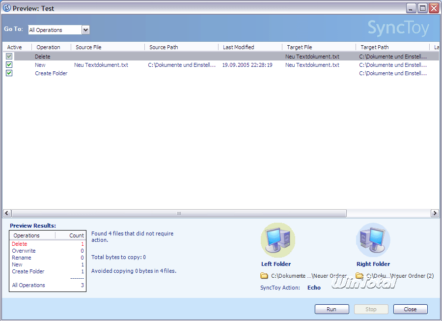Click the left folder path ending \Neuer Ordner
Viewport: 442px width, 321px height.
pos(309,276)
